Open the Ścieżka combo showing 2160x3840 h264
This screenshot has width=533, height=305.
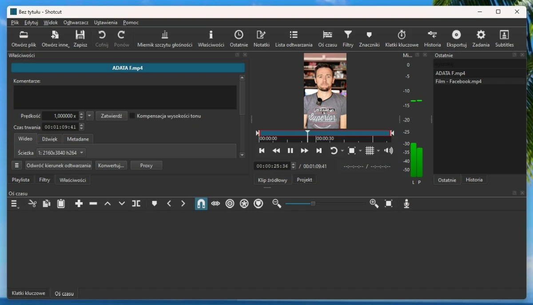click(x=60, y=152)
